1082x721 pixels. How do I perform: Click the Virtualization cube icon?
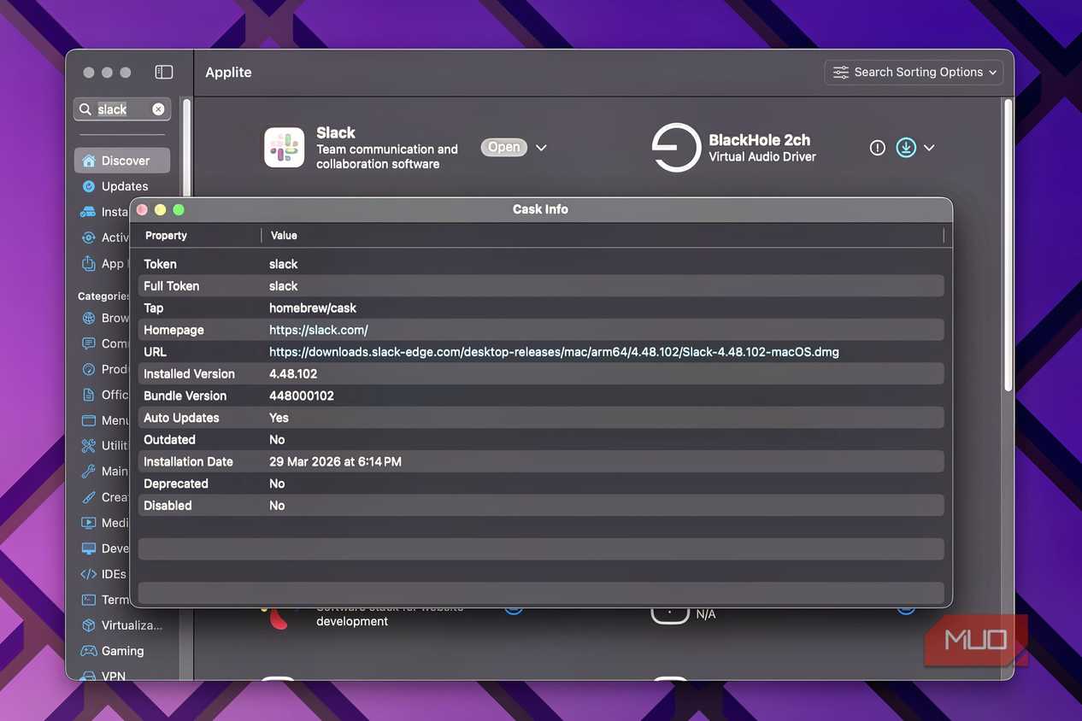point(88,625)
